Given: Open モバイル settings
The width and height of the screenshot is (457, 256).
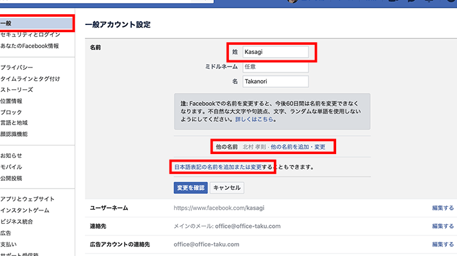Looking at the screenshot, I should pyautogui.click(x=11, y=167).
